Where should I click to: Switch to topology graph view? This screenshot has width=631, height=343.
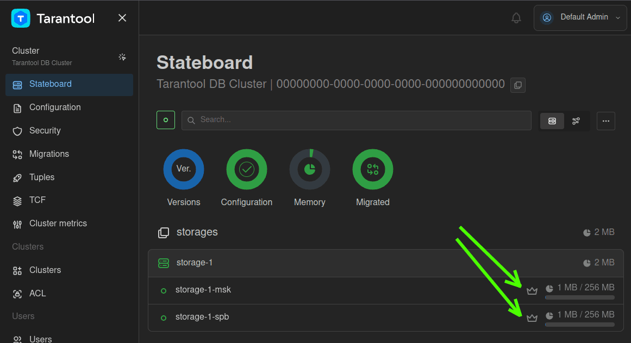pos(576,121)
